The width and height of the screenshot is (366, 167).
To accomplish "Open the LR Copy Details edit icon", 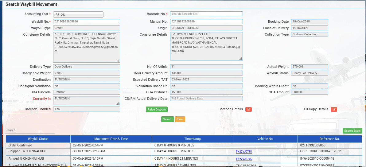I will pyautogui.click(x=334, y=109).
